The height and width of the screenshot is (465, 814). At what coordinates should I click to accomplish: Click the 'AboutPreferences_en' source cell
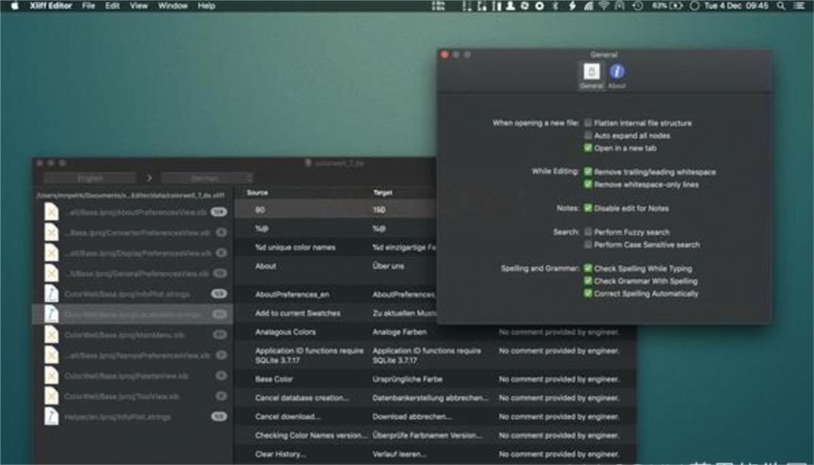[292, 295]
